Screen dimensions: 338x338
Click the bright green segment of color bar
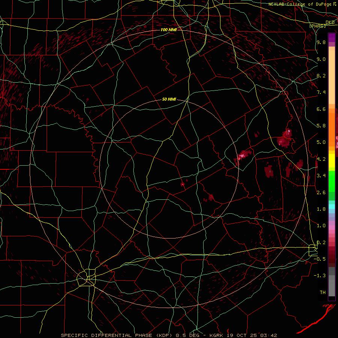[x=332, y=181]
